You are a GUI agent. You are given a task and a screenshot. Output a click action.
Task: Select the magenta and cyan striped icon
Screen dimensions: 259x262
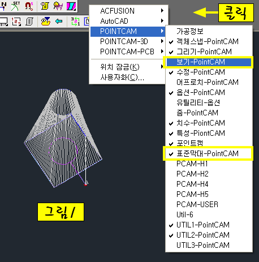(71, 6)
